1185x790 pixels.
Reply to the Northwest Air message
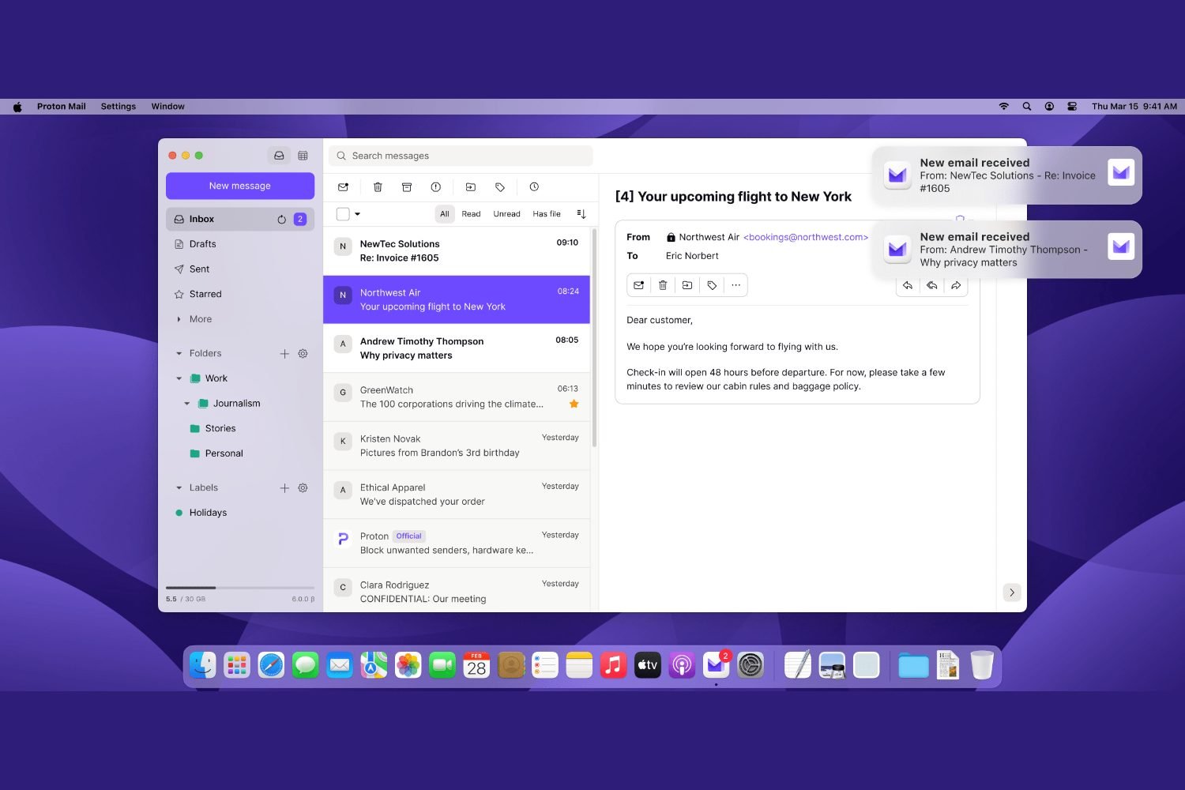click(x=908, y=286)
